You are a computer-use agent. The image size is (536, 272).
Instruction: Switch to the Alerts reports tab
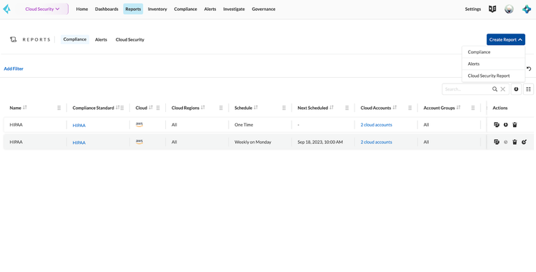pos(101,39)
